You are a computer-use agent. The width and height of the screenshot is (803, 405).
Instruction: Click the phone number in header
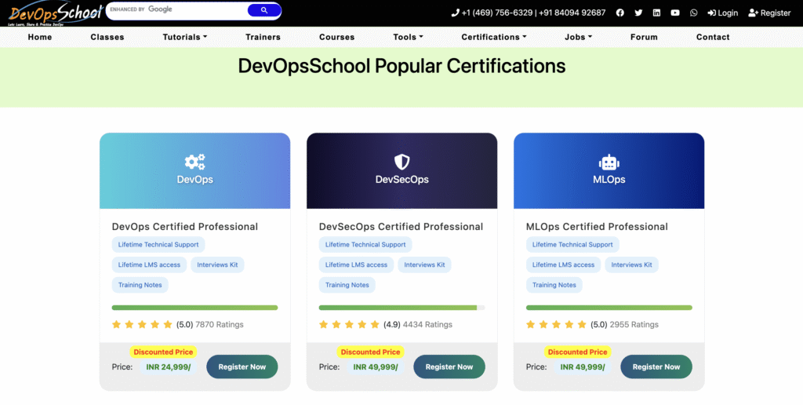(x=528, y=13)
